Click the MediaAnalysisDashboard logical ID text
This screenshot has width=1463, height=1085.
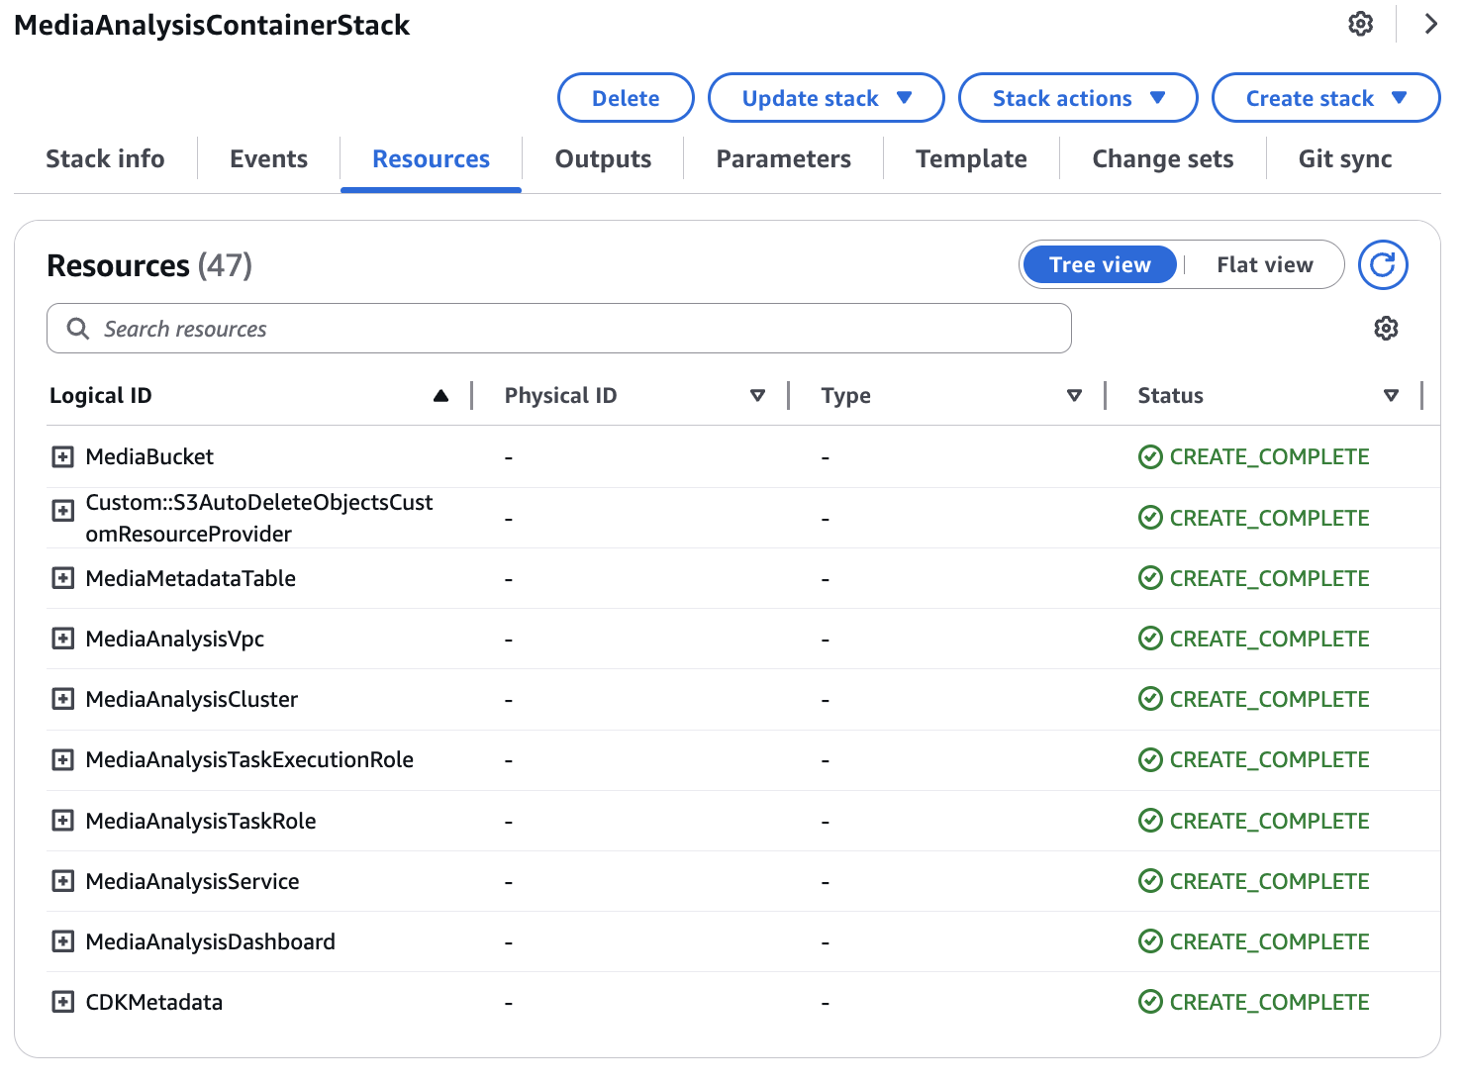click(211, 941)
